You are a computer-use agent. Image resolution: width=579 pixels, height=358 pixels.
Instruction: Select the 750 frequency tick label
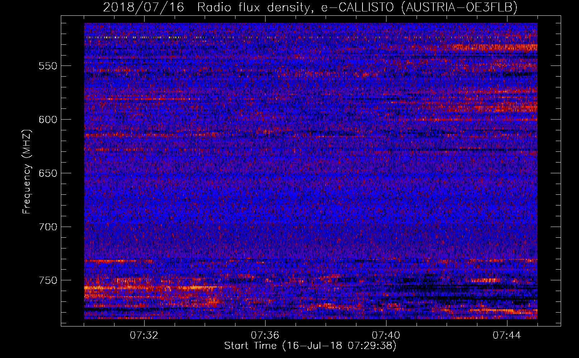tap(48, 280)
